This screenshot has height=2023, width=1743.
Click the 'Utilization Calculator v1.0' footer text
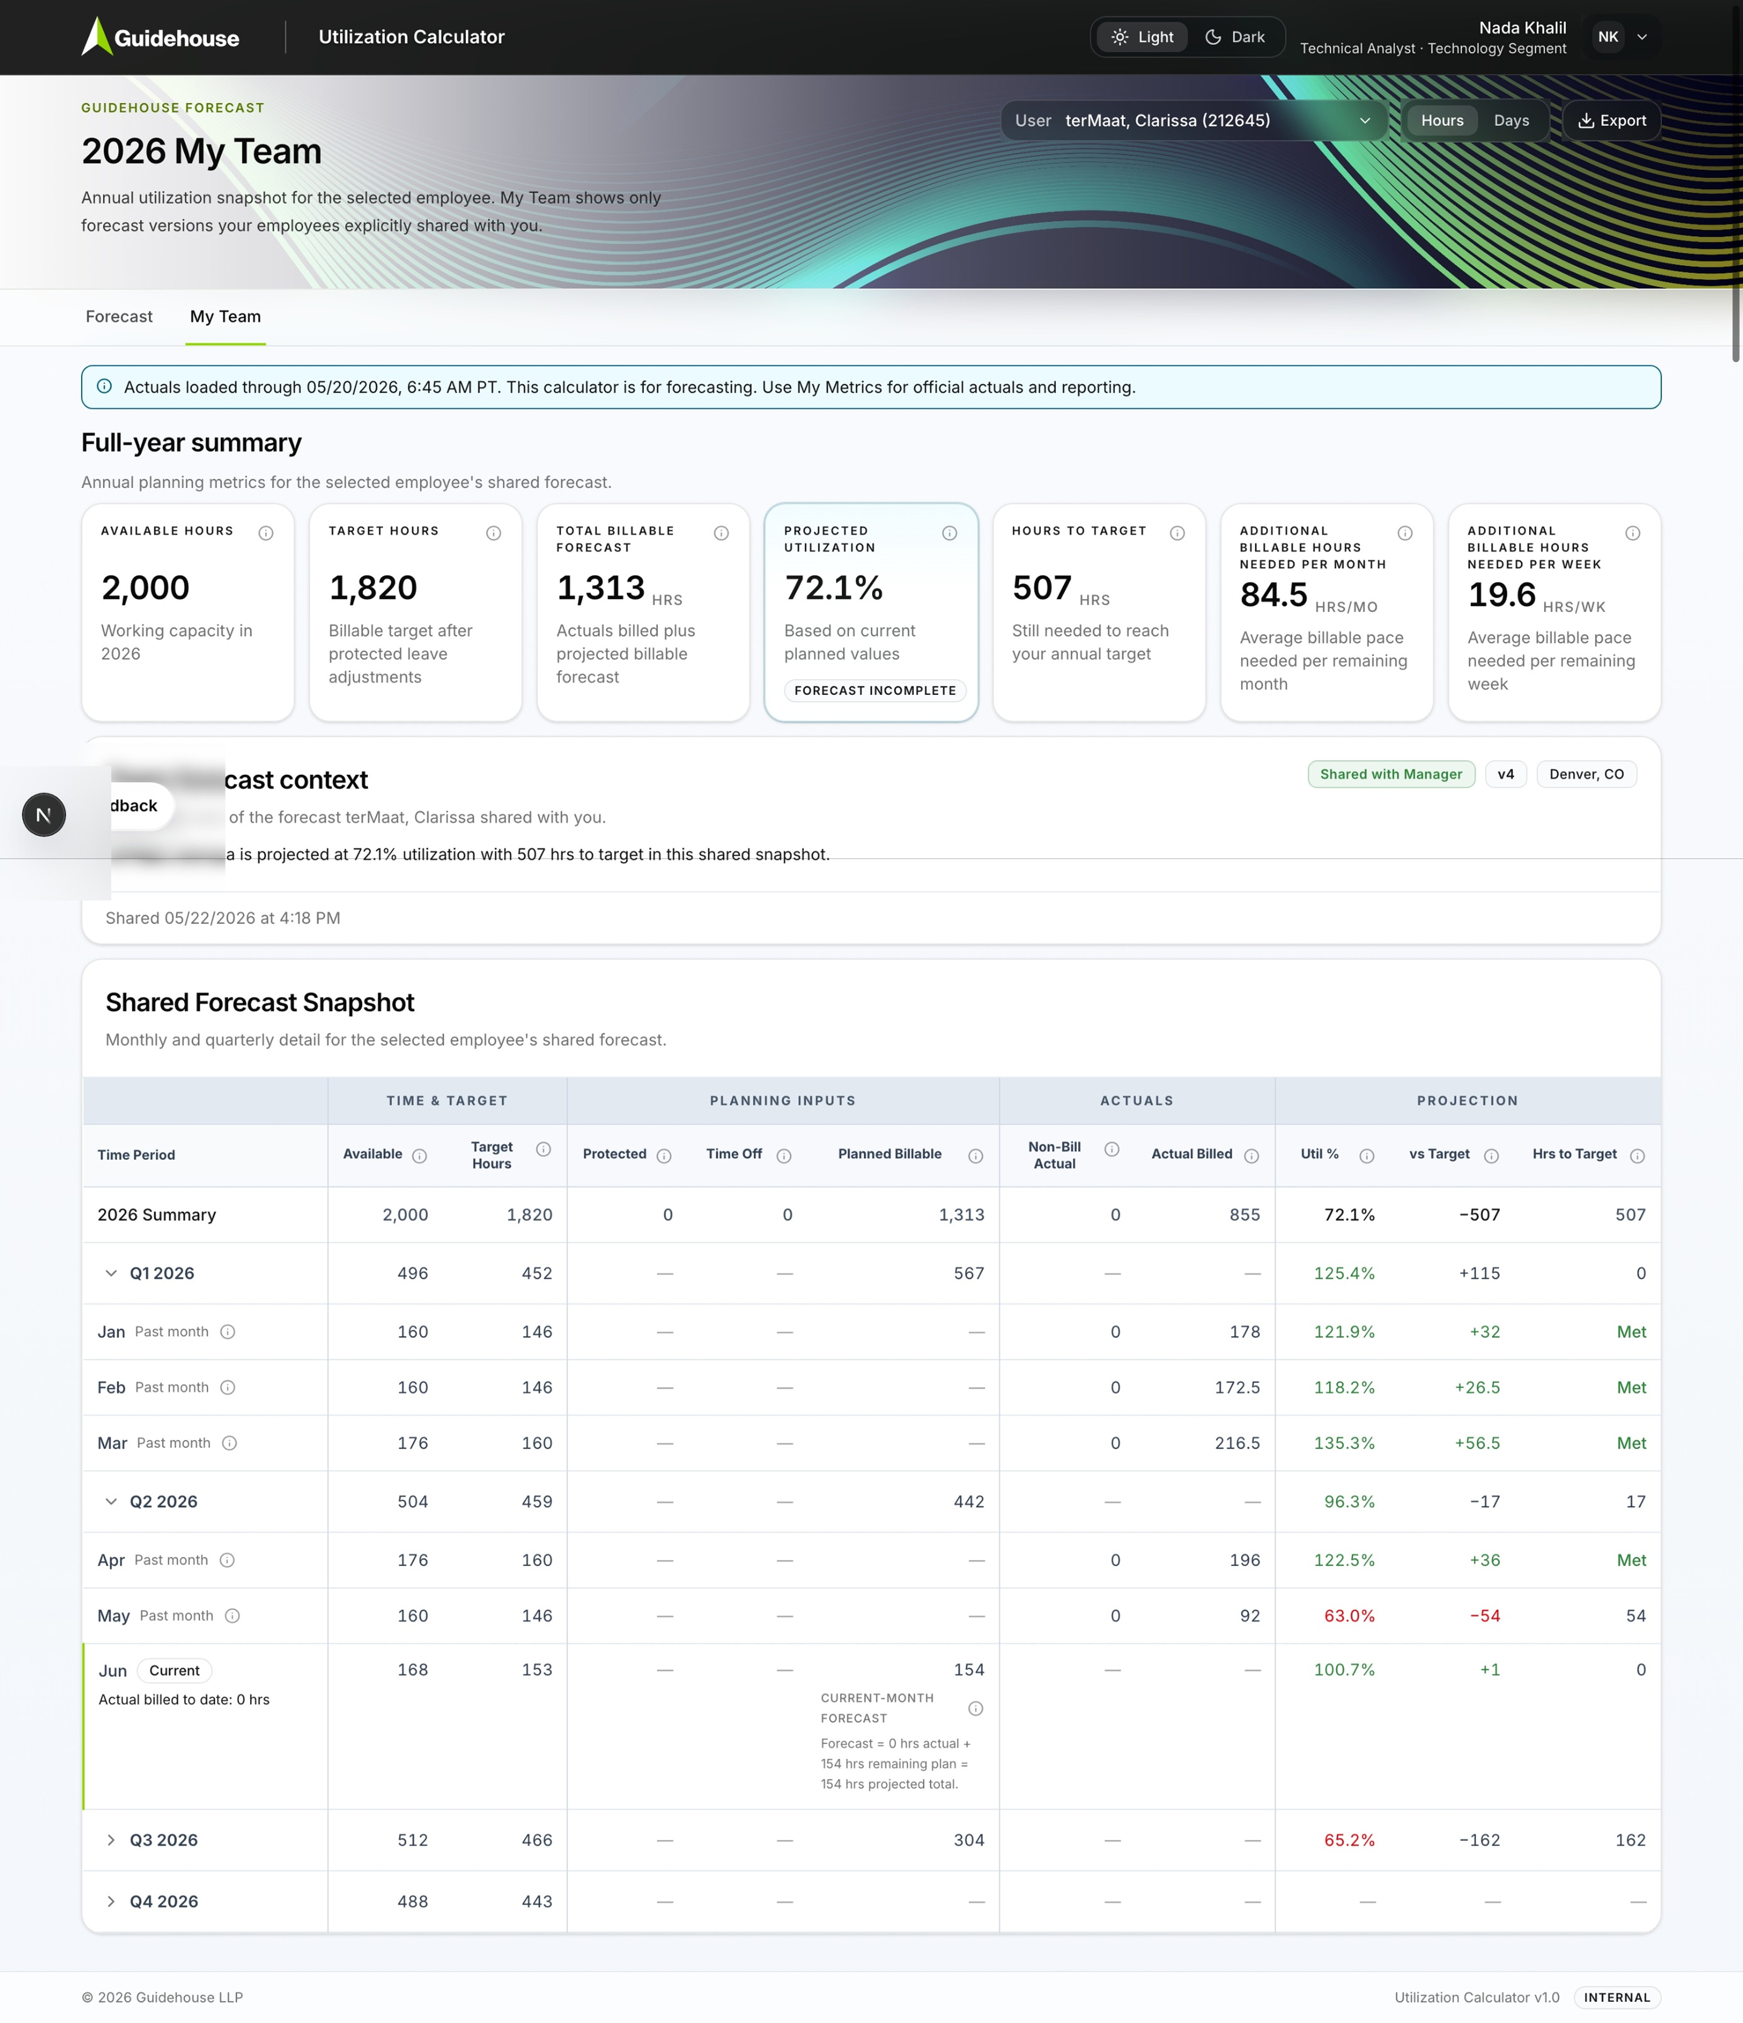point(1477,1998)
